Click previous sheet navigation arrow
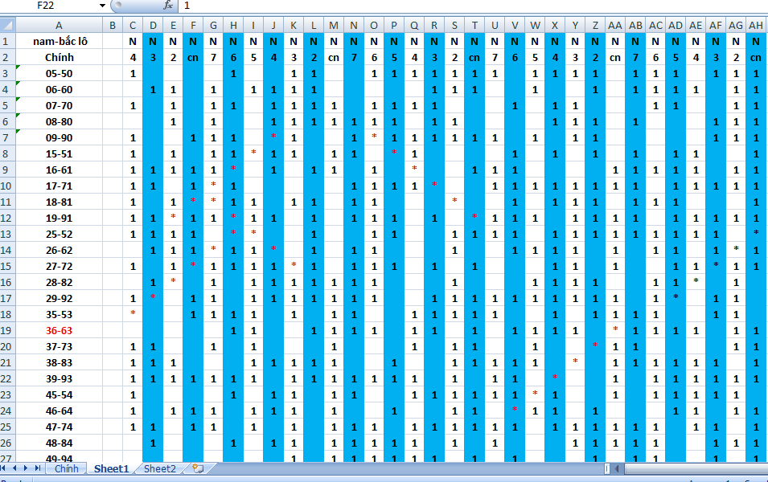 pos(15,468)
